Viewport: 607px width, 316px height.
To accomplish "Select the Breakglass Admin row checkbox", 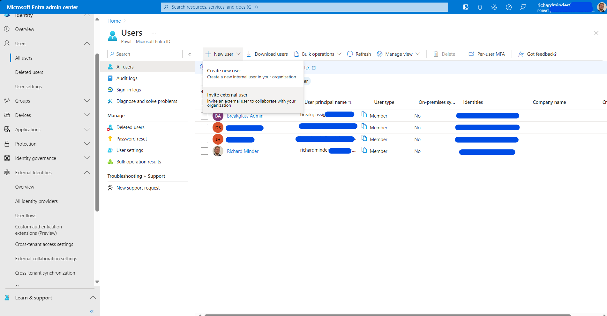I will tap(204, 116).
